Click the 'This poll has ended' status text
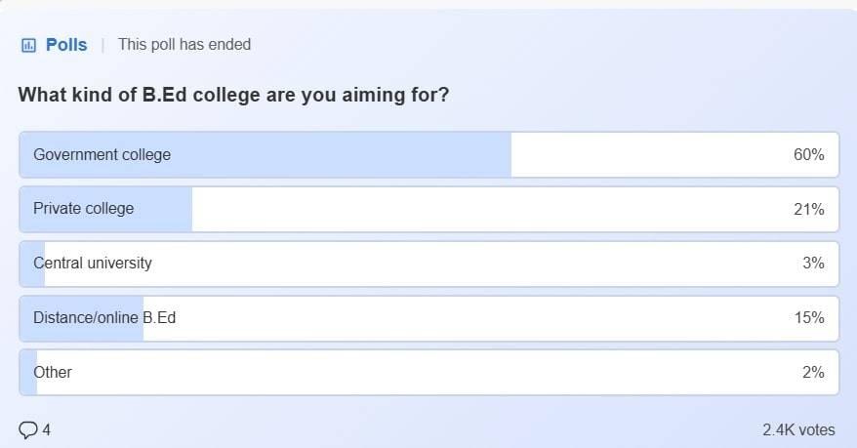The width and height of the screenshot is (857, 448). point(184,45)
